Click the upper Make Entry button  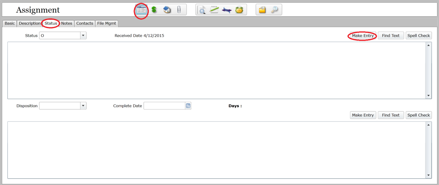(363, 36)
